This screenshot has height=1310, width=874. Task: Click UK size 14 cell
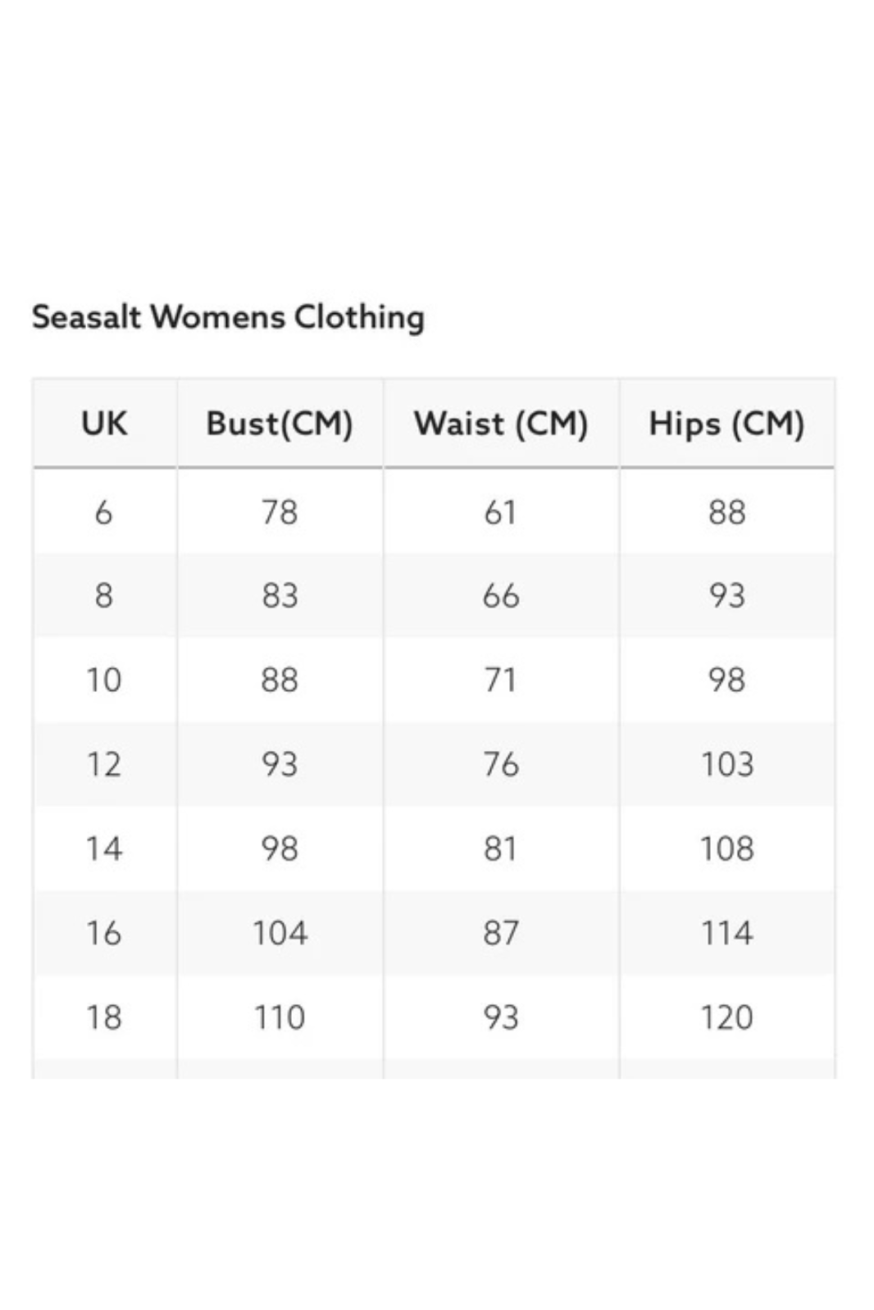point(104,848)
